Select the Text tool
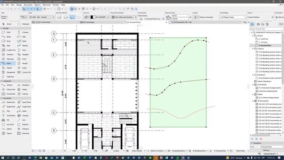 [6, 111]
